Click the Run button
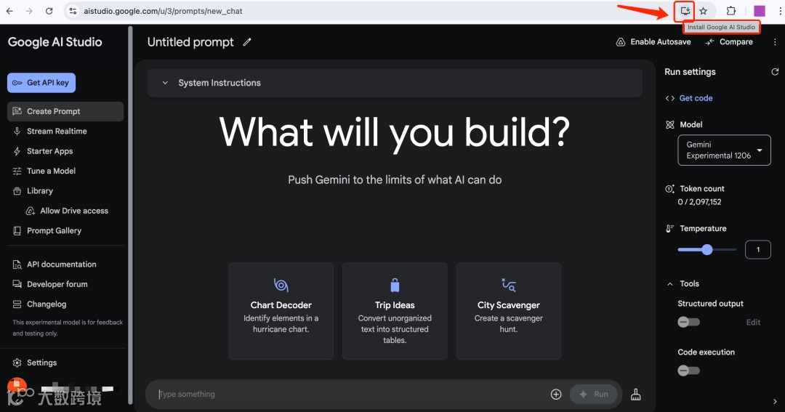This screenshot has height=412, width=785. pos(593,395)
